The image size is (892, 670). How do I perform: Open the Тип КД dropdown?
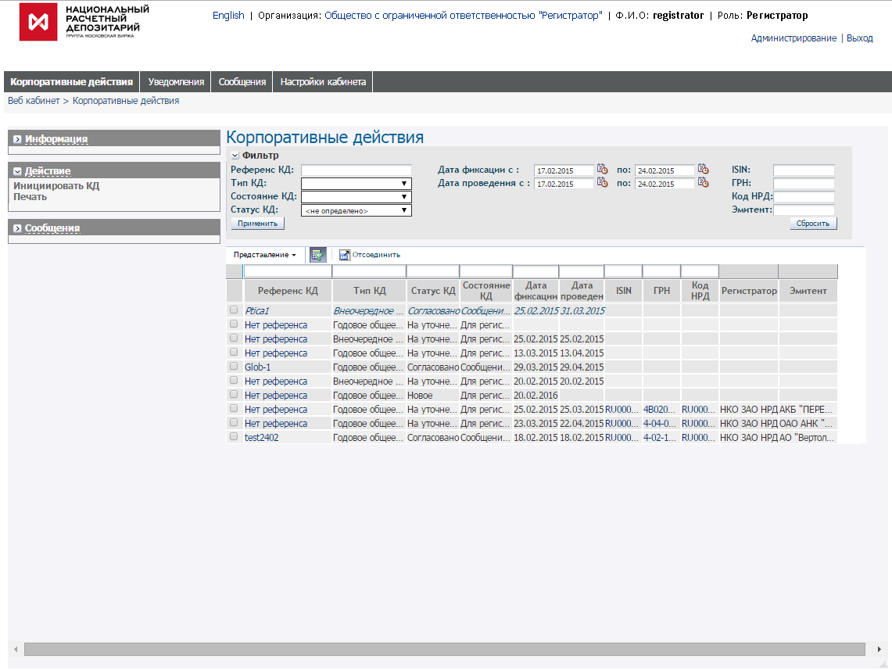pos(356,183)
